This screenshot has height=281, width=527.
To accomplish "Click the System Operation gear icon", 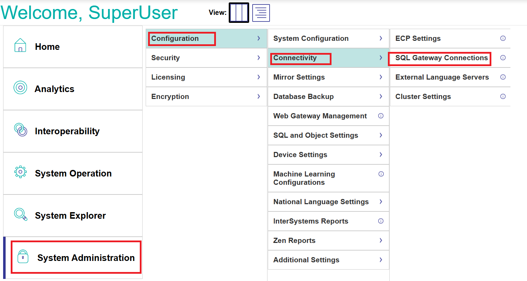I will [x=20, y=172].
